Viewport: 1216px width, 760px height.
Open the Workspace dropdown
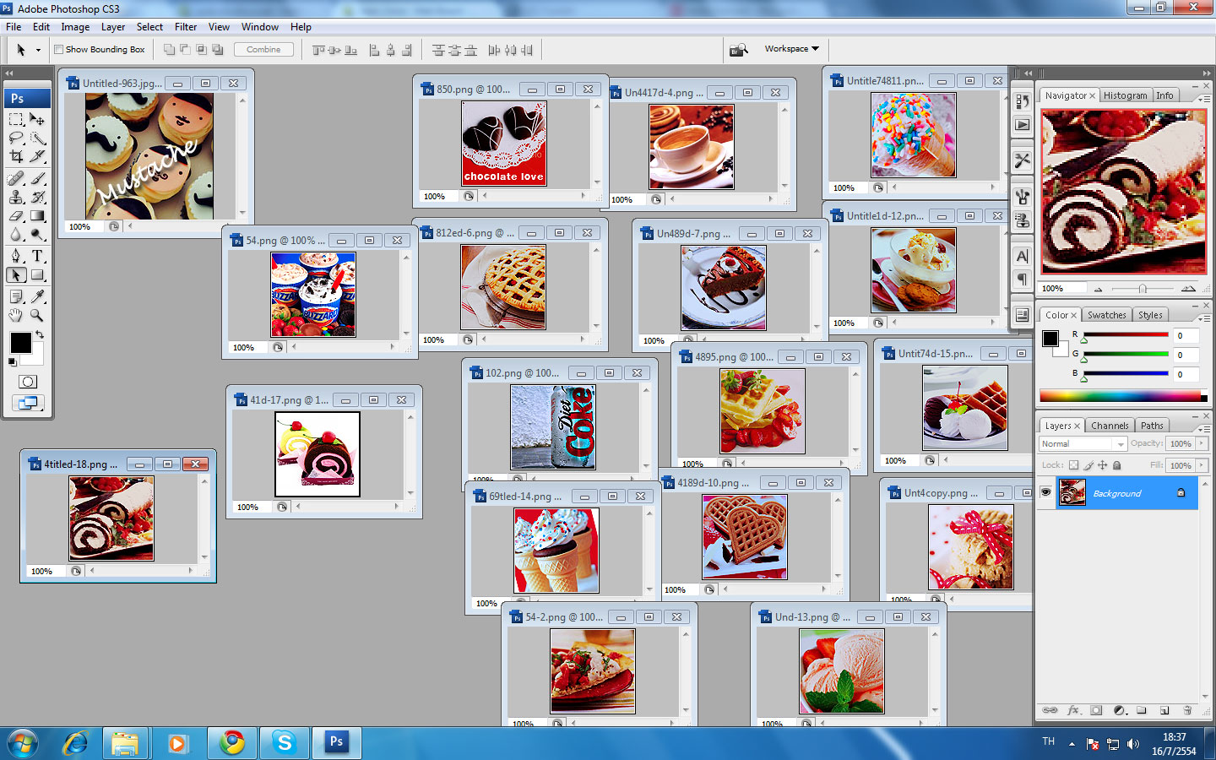(x=791, y=49)
